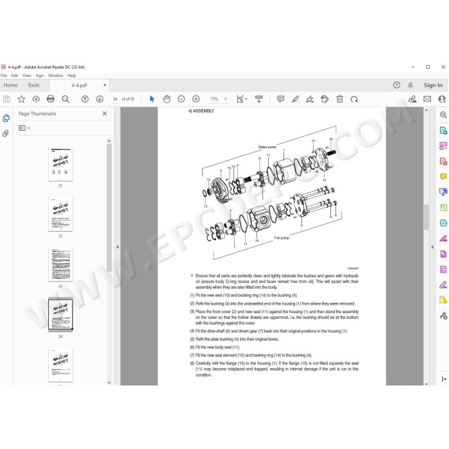Screen dimensions: 449x449
Task: Open the find text search tool
Action: [x=65, y=99]
